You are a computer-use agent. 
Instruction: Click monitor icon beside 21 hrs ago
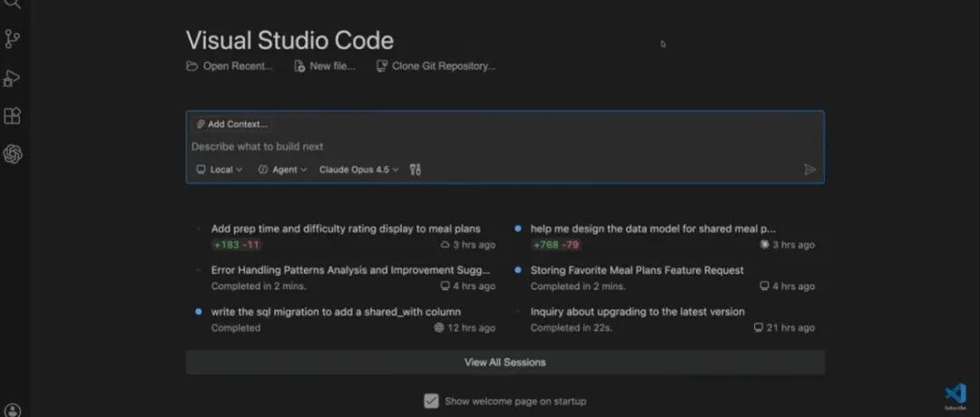[759, 328]
